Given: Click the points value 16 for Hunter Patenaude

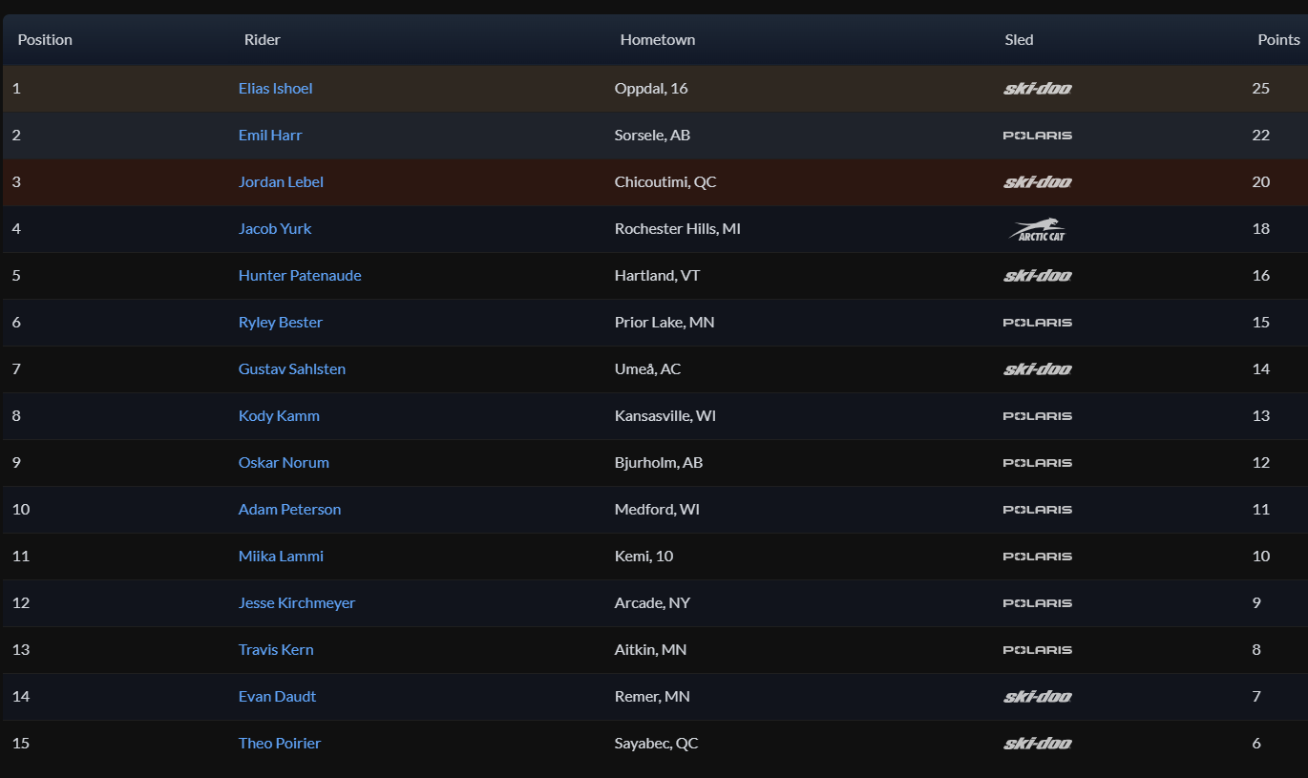Looking at the screenshot, I should tap(1260, 275).
